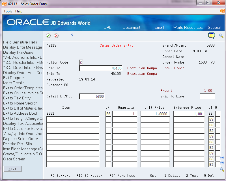Click the Order Number value 1508
The height and width of the screenshot is (181, 226).
203,62
